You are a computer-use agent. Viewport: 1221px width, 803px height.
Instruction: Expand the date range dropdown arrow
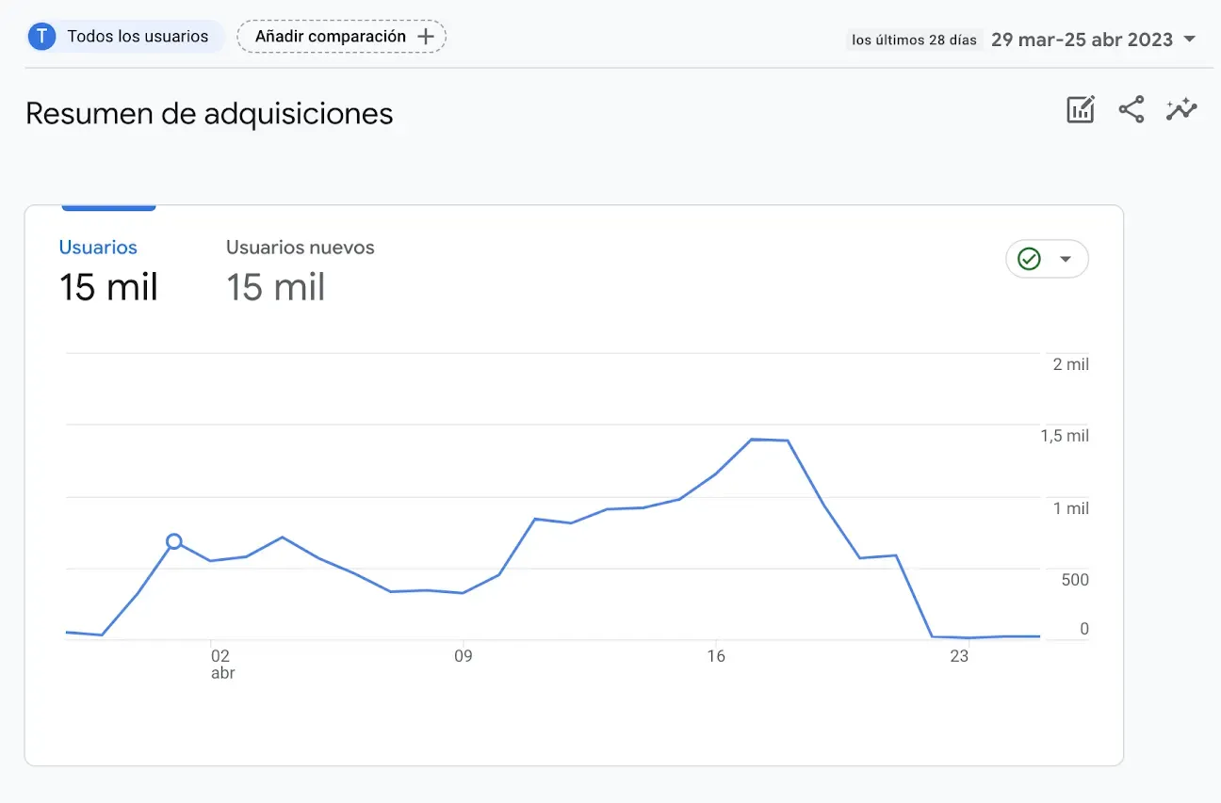pyautogui.click(x=1189, y=40)
